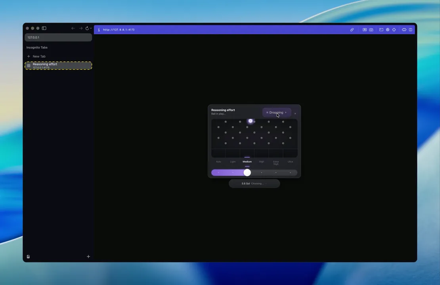Click the plus icon at sidebar bottom
440x285 pixels.
click(x=88, y=256)
